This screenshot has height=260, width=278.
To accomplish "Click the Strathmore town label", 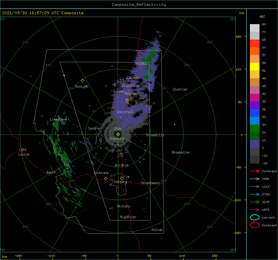I will [x=150, y=183].
